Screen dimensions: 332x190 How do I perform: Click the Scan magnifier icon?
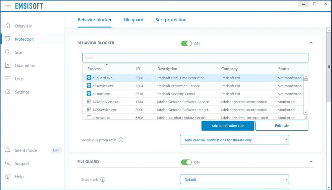tap(8, 52)
